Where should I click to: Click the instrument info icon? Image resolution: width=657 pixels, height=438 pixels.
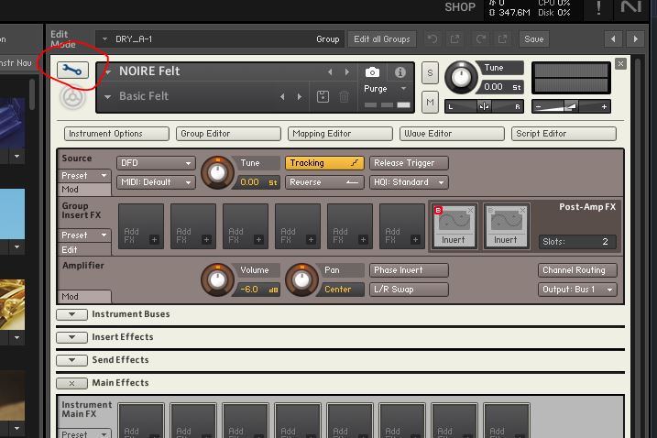pyautogui.click(x=400, y=72)
